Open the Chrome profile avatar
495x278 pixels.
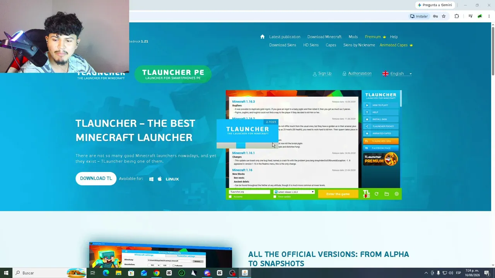pos(480,16)
